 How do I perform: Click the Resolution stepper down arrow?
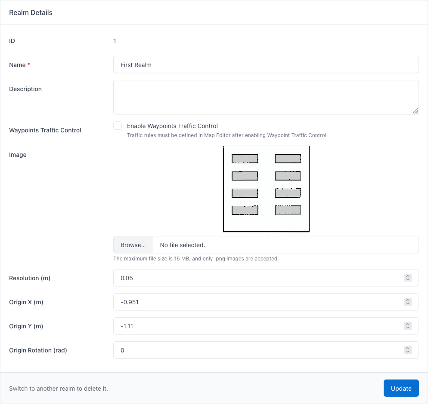point(408,279)
